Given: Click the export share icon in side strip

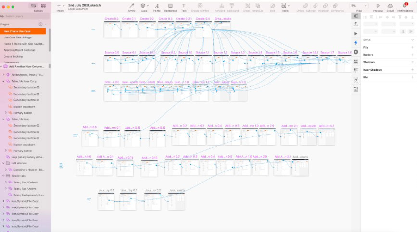Looking at the screenshot, I should 356,24.
